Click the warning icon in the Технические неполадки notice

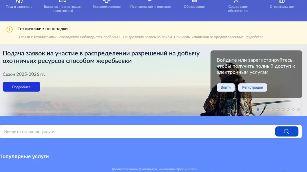pos(10,29)
